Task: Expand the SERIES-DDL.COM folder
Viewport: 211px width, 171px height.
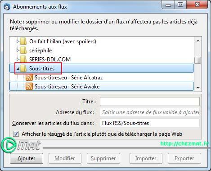Action: click(18, 60)
